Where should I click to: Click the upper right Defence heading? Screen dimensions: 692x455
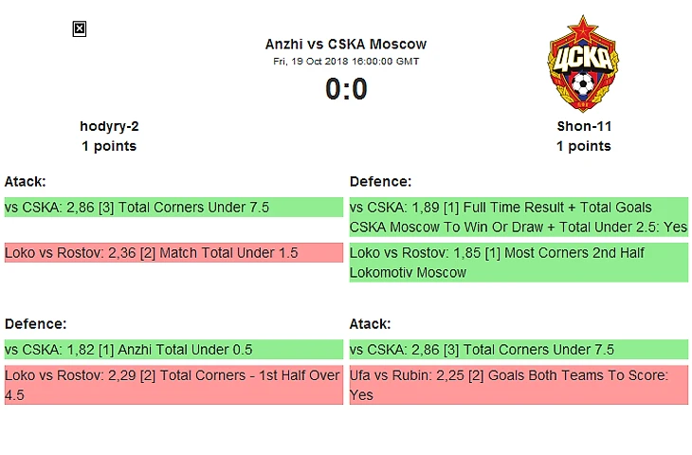[x=380, y=181]
